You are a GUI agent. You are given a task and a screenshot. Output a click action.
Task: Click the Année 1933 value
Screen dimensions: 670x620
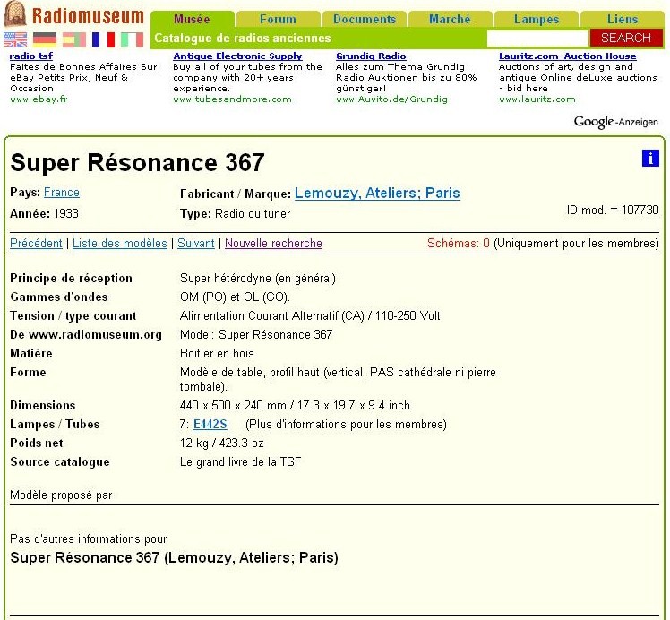(65, 213)
